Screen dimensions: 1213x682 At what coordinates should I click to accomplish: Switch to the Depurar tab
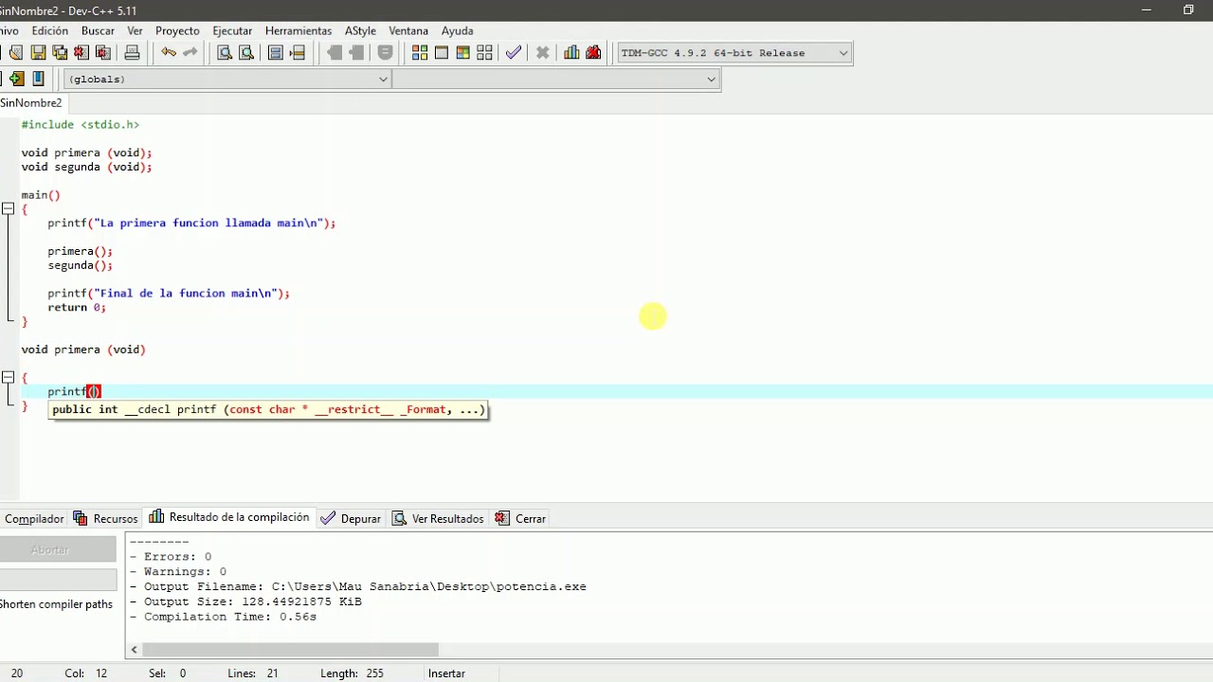pos(352,518)
